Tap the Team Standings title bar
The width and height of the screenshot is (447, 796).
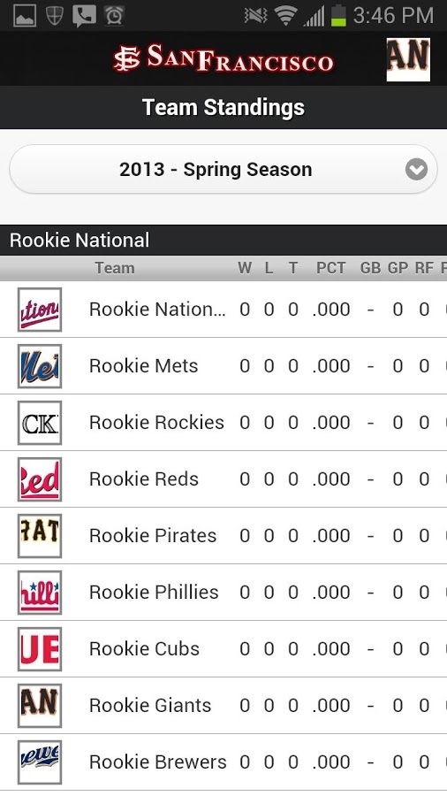[x=223, y=107]
